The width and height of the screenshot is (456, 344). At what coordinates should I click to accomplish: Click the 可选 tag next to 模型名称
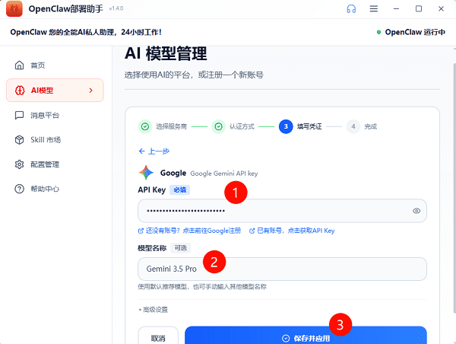(181, 248)
